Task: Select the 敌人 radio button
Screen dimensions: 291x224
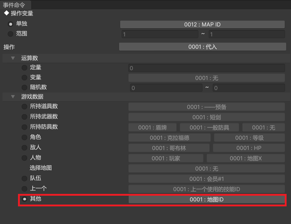Action: [24, 148]
